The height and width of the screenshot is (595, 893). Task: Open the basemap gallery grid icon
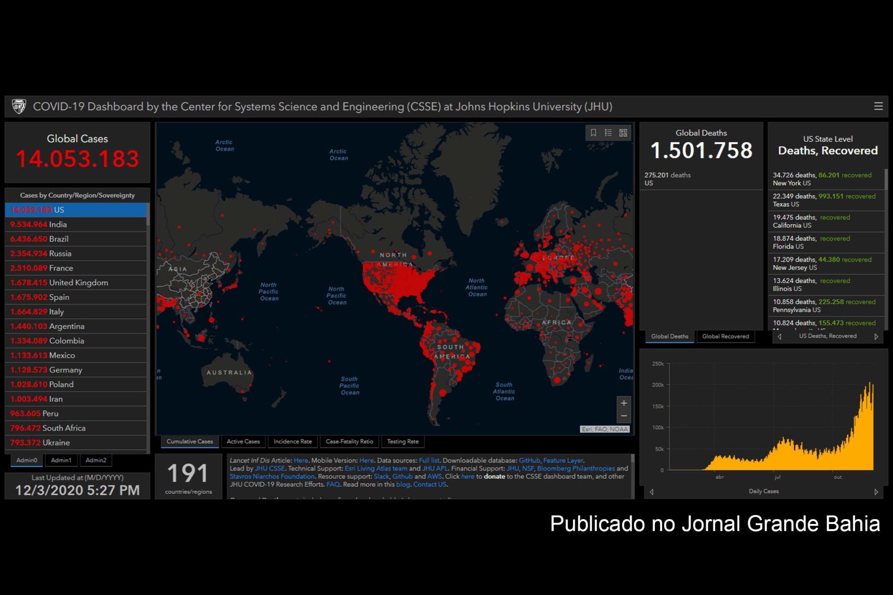pyautogui.click(x=623, y=133)
